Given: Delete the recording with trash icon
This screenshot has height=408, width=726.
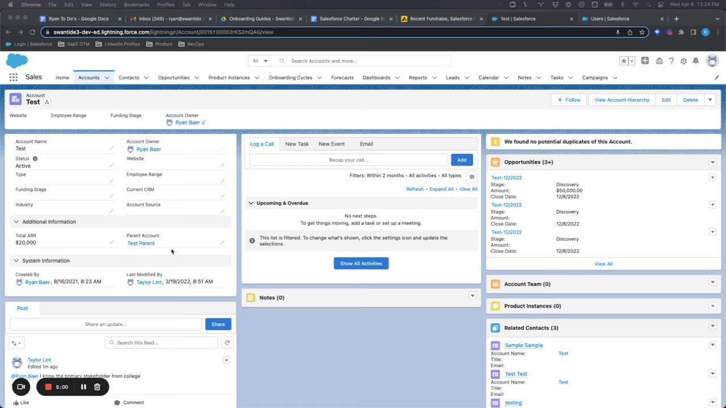Looking at the screenshot, I should coord(97,387).
